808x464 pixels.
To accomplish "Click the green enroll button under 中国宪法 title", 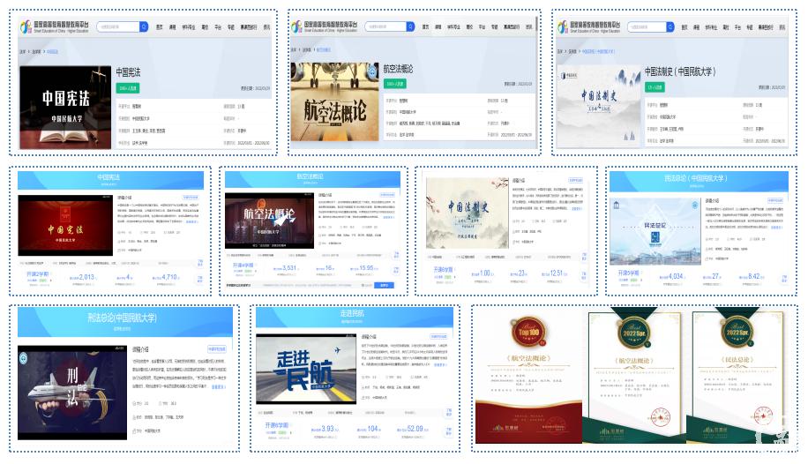I will click(128, 88).
